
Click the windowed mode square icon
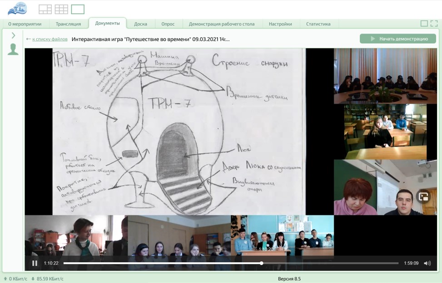click(x=424, y=24)
